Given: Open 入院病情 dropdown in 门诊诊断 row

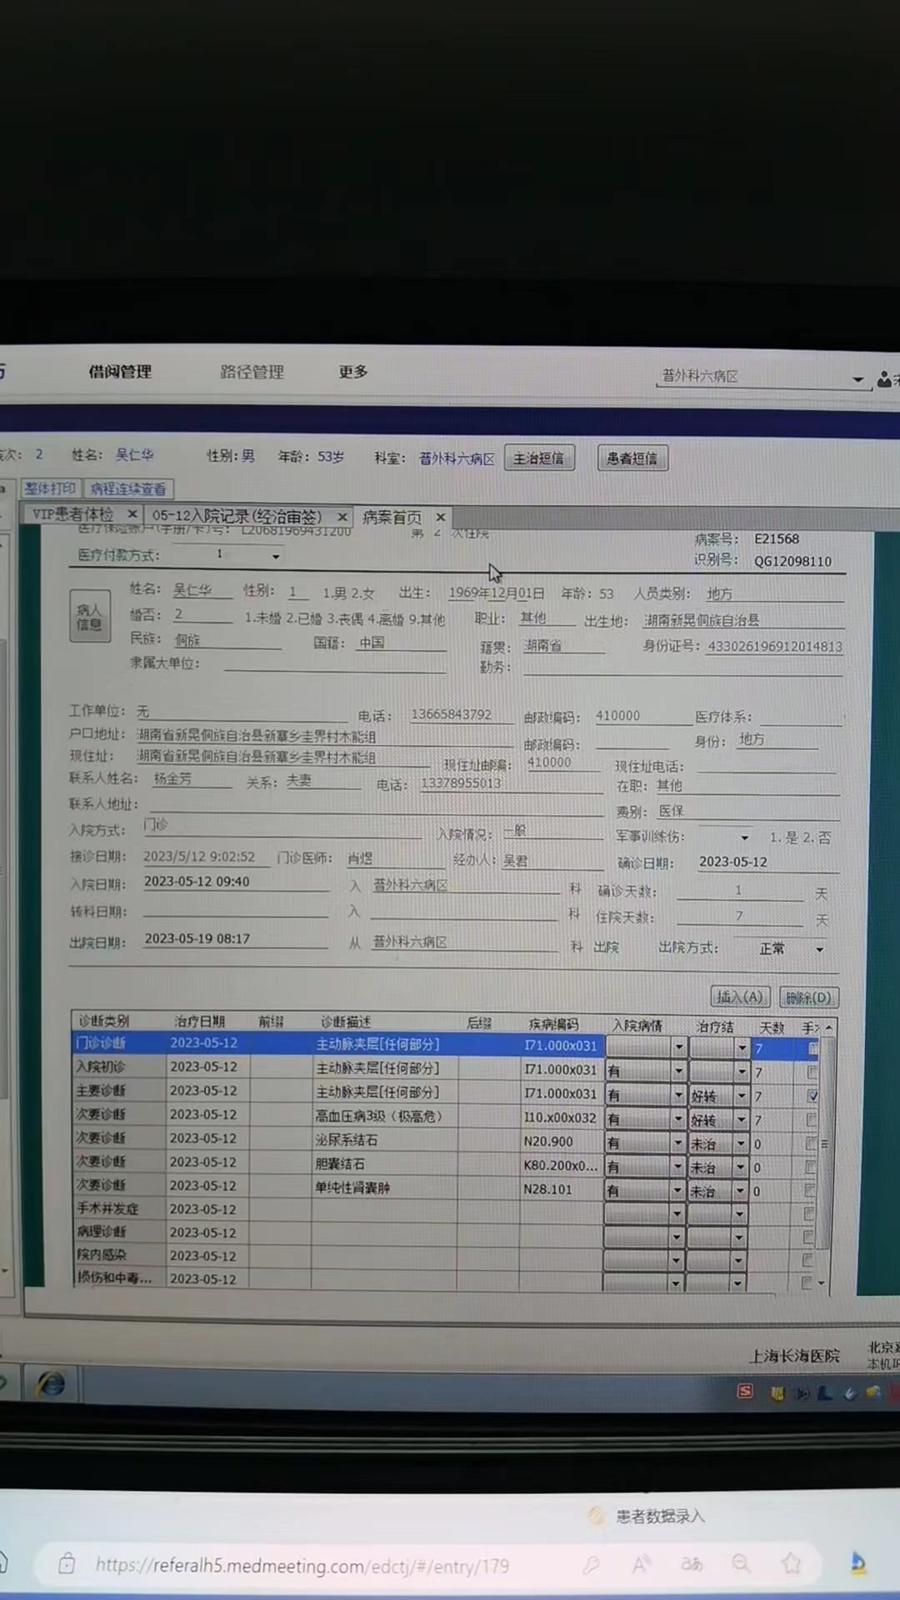Looking at the screenshot, I should click(x=679, y=1047).
